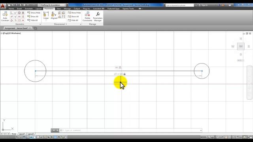Click the Plot printer icon in quick access toolbar
253x142 pixels.
pyautogui.click(x=24, y=5)
